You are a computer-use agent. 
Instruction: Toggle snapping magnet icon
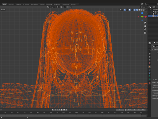(62, 7)
